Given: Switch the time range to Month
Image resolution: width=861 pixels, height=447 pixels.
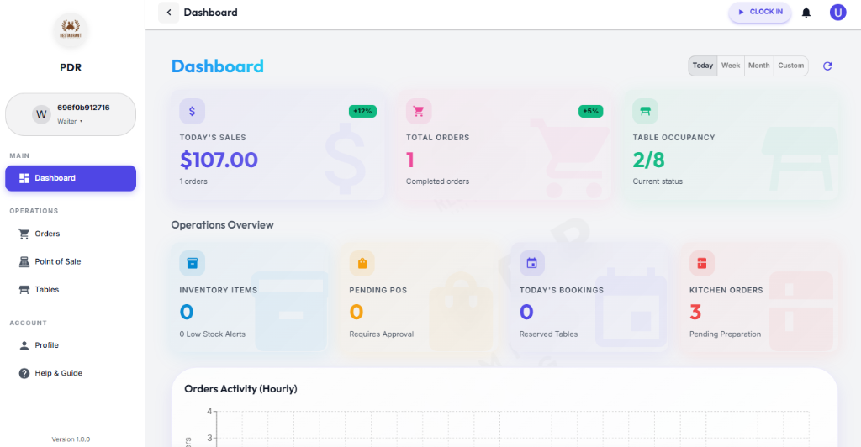Looking at the screenshot, I should tap(758, 66).
